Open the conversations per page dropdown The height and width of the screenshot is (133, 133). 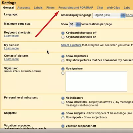point(74,24)
